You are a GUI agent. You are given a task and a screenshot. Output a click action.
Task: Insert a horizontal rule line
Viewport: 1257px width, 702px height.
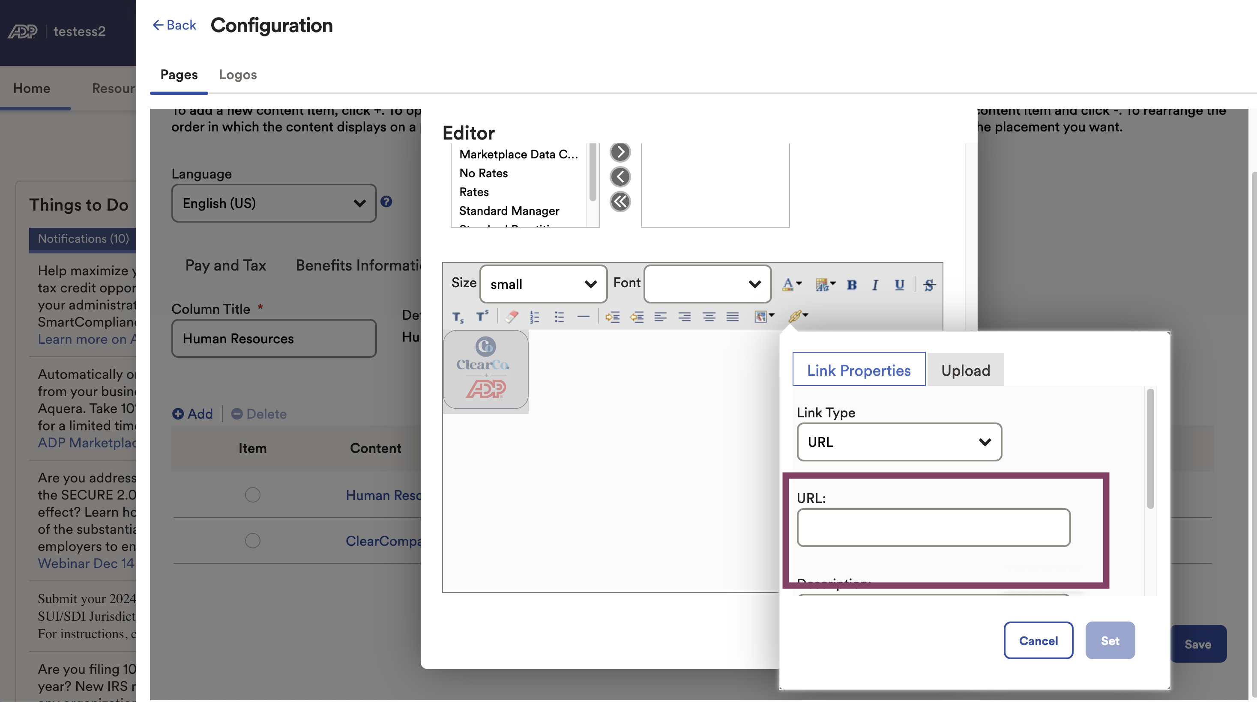click(583, 317)
